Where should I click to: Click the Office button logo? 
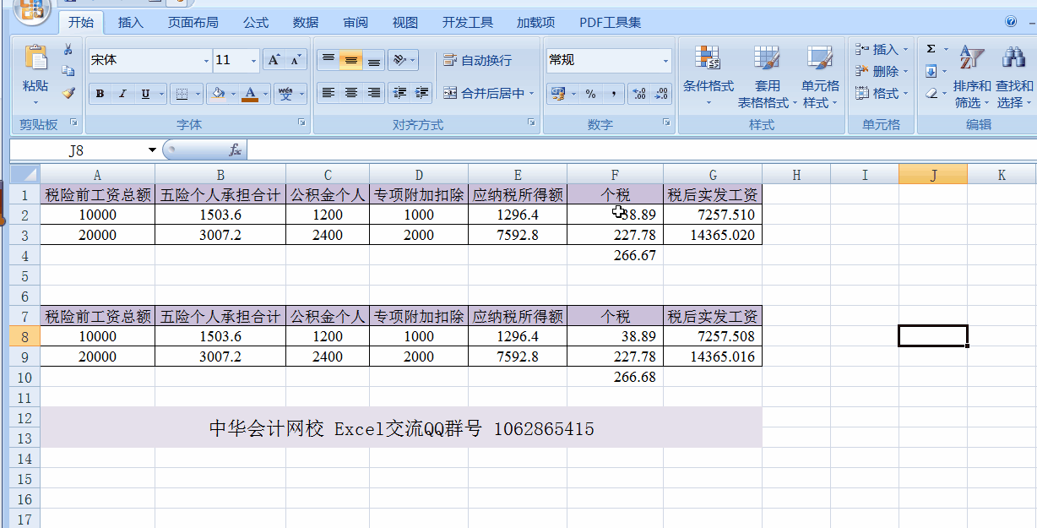(30, 9)
